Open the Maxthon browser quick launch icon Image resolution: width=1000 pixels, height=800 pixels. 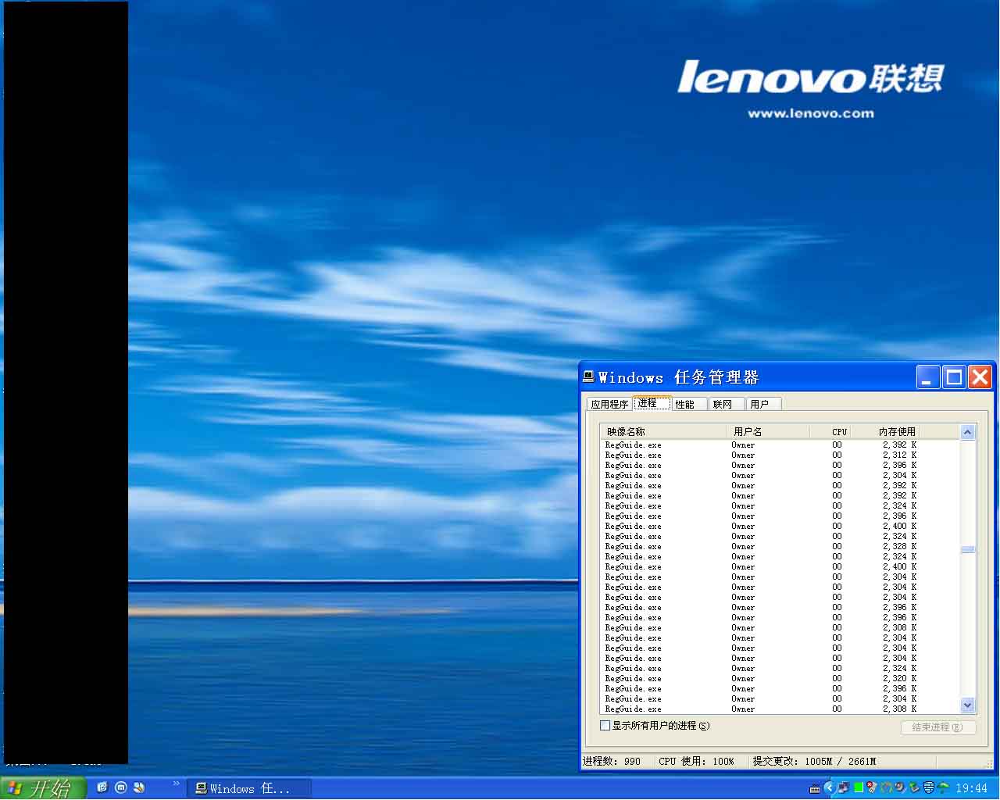(x=121, y=787)
